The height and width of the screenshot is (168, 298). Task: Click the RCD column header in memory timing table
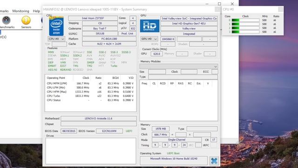click(x=163, y=84)
